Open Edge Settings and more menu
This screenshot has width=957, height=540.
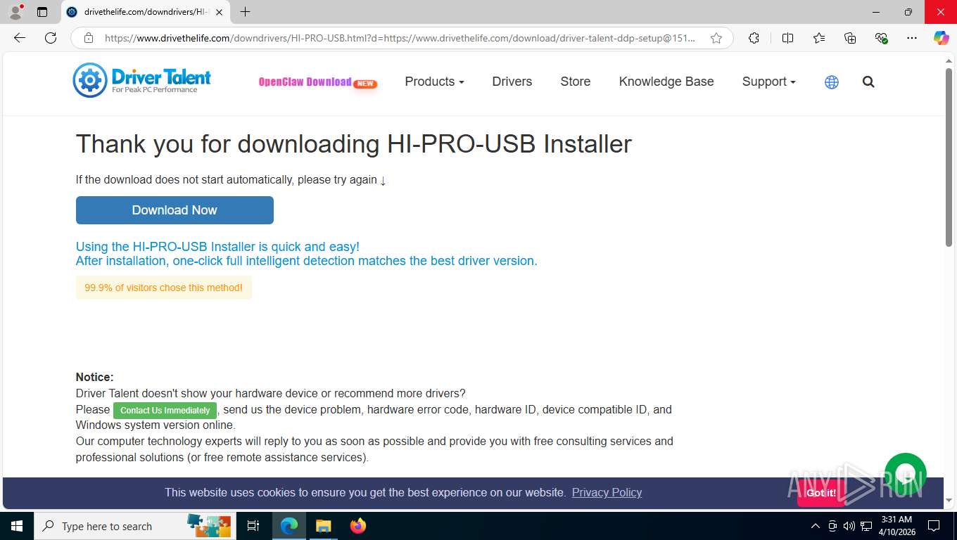(912, 38)
